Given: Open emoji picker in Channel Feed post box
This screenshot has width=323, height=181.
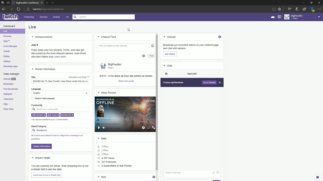Looking at the screenshot, I should 152,46.
